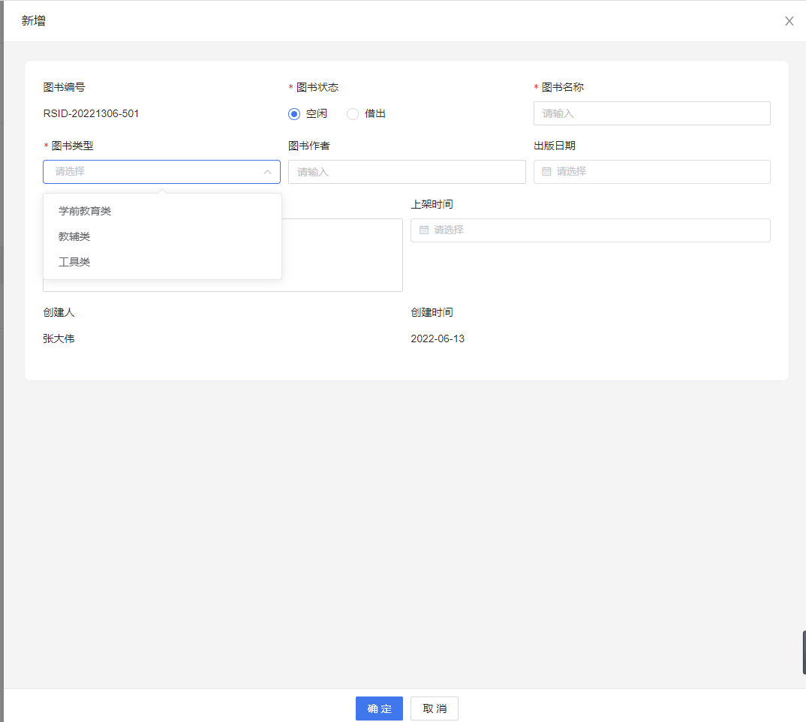Screen dimensions: 806x722
Task: Choose 学前教育类 from the dropdown list
Action: point(162,212)
